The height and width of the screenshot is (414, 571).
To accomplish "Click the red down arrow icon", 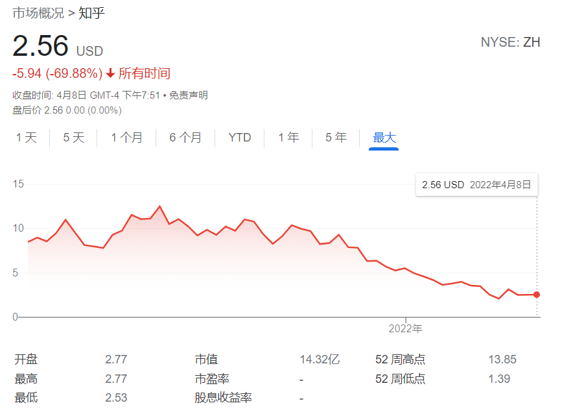I will click(110, 73).
